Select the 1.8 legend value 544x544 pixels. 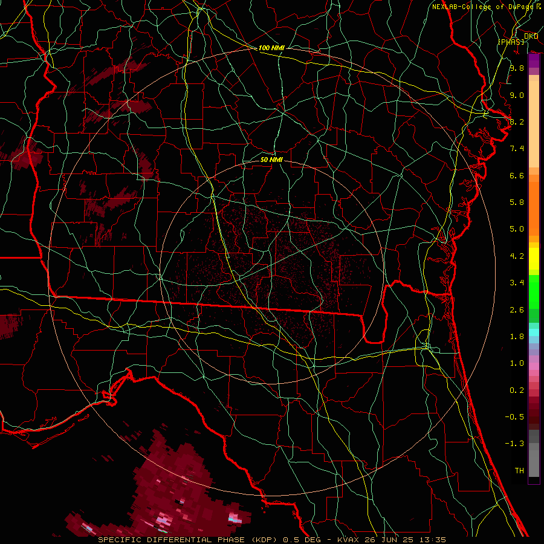pyautogui.click(x=517, y=337)
